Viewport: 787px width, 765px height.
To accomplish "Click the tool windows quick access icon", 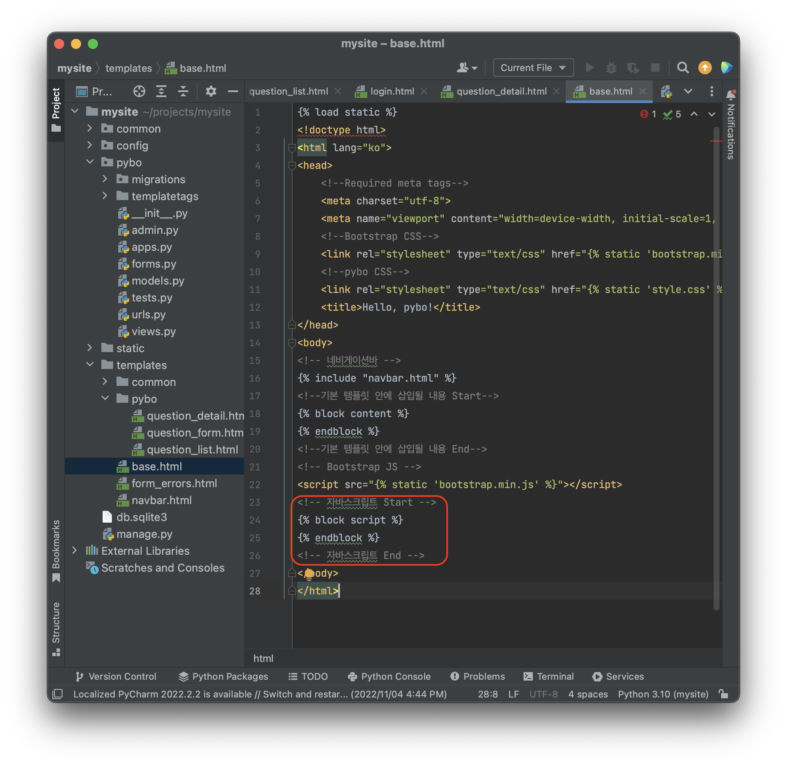I will [57, 694].
